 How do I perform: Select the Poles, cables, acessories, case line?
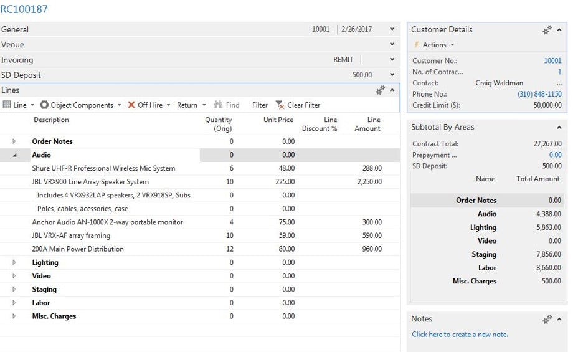coord(83,209)
